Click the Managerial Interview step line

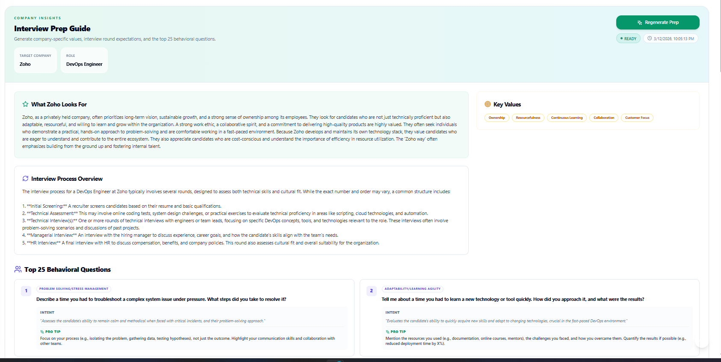pyautogui.click(x=180, y=235)
